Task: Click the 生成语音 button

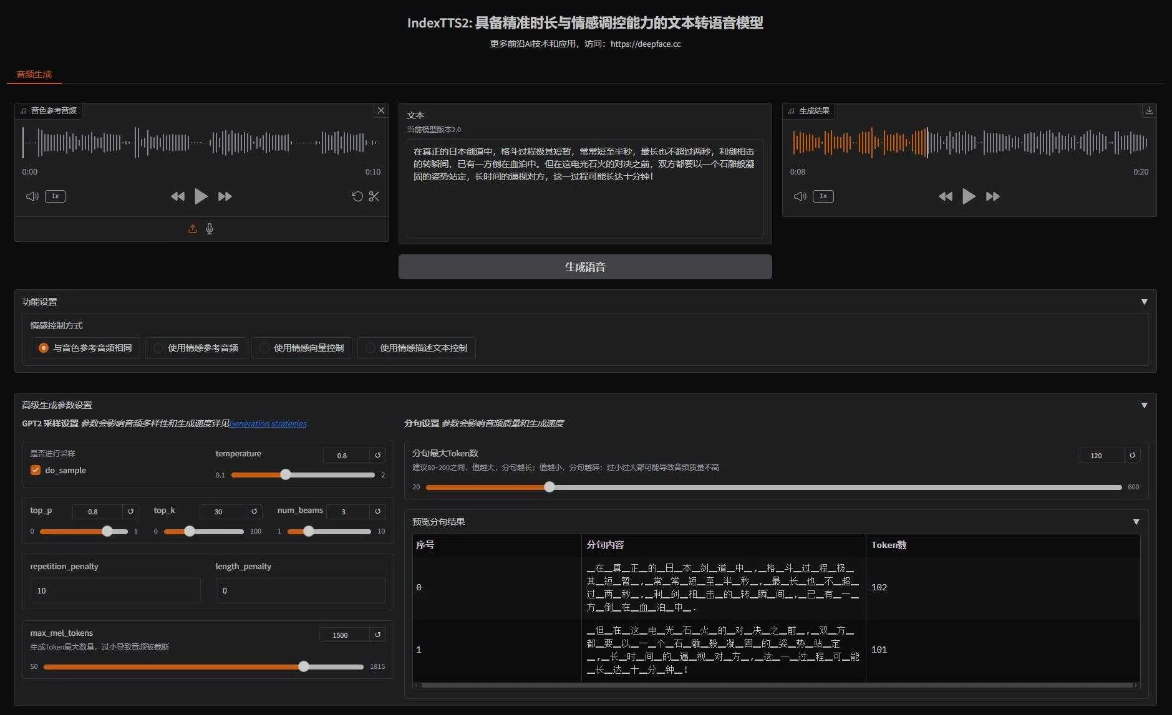Action: tap(584, 267)
